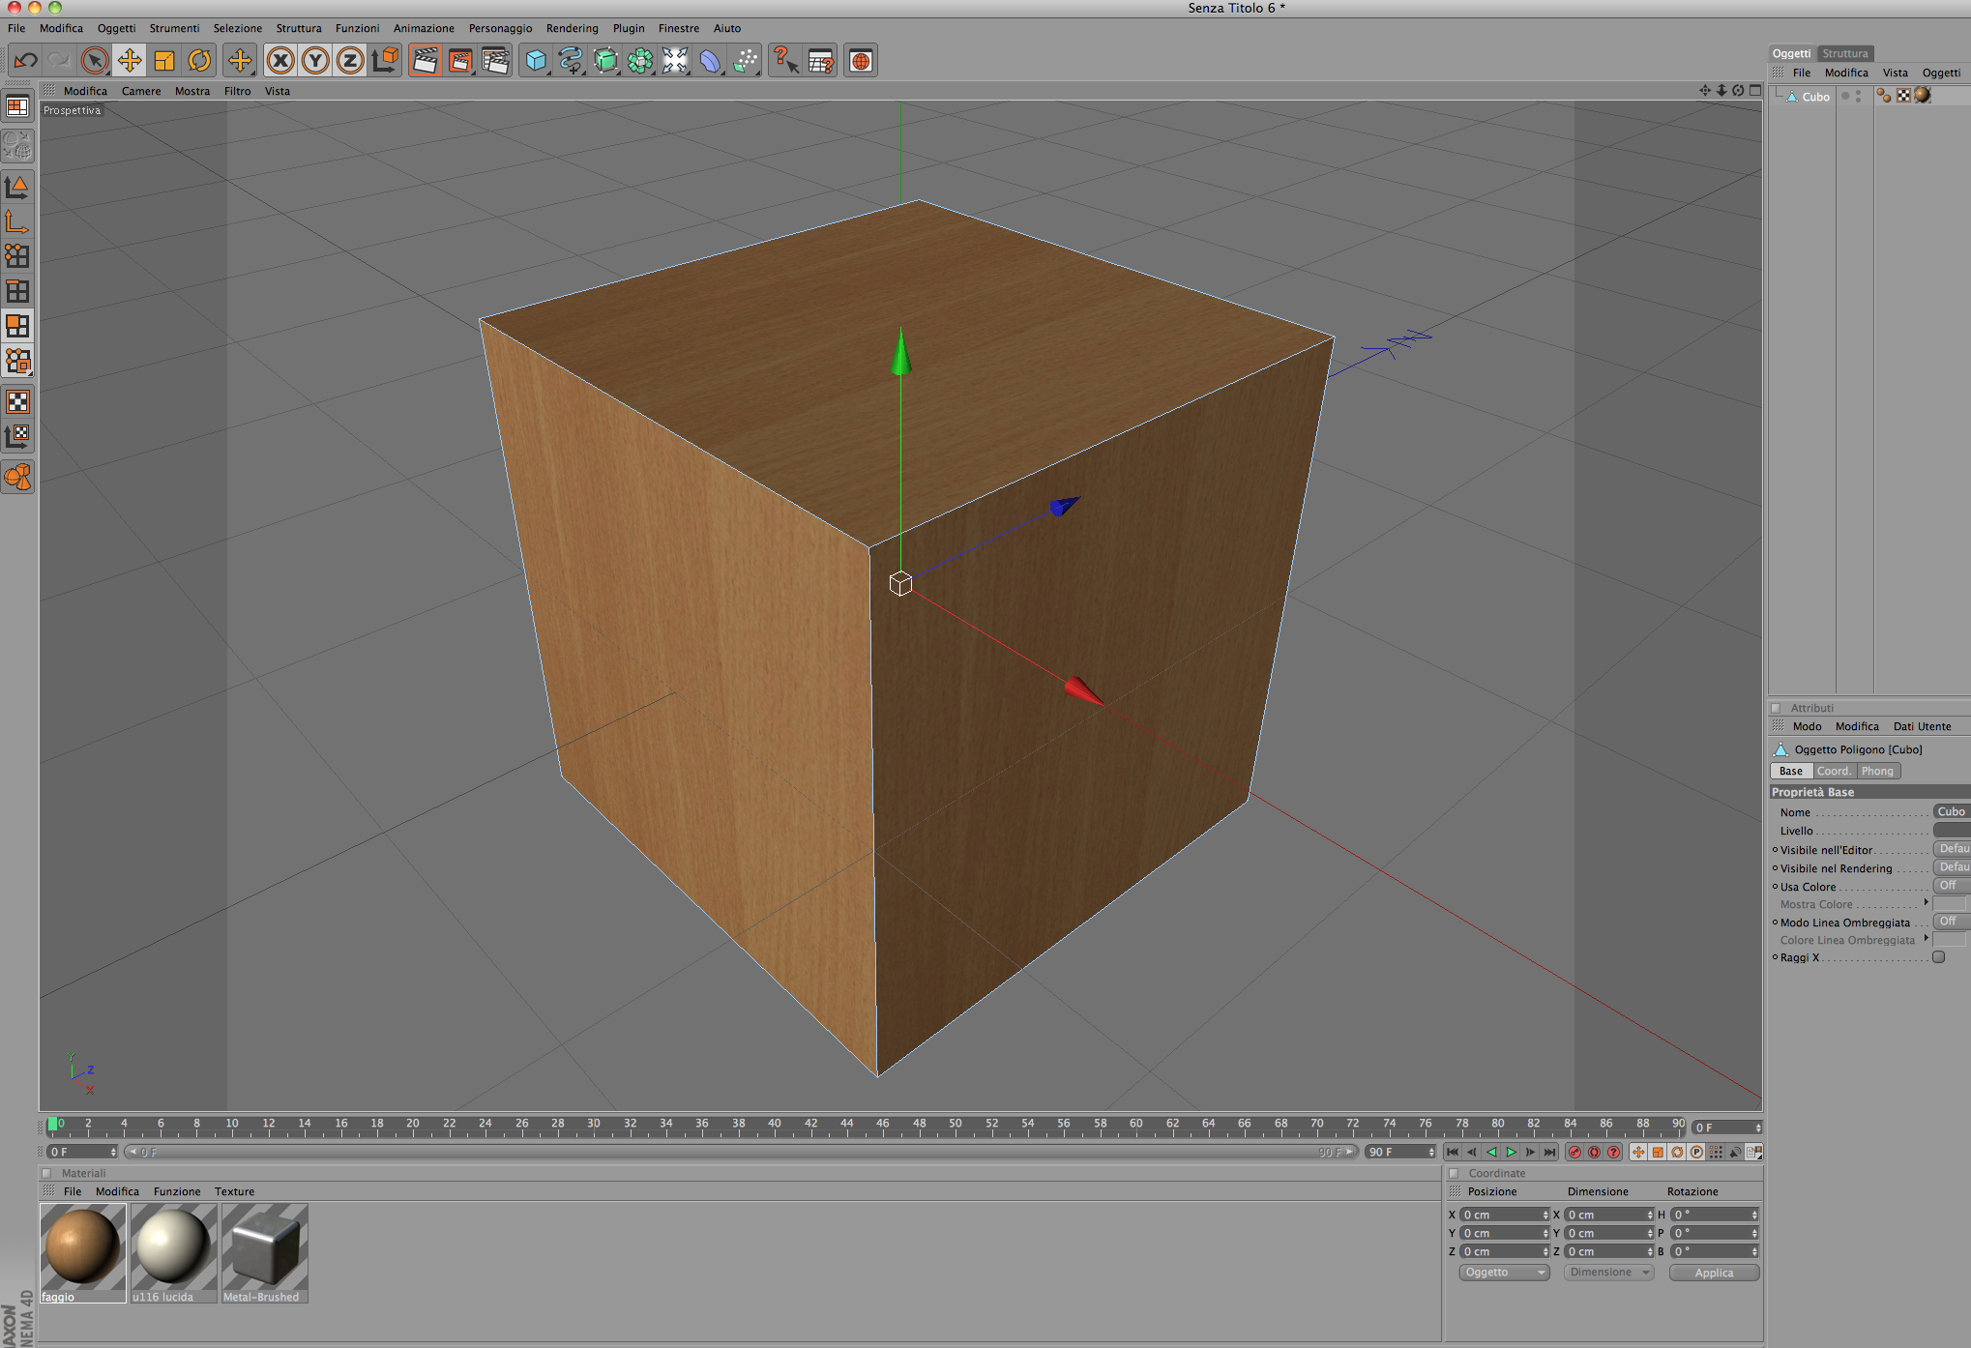Open the Oggetto coordinate mode dropdown

click(x=1504, y=1273)
